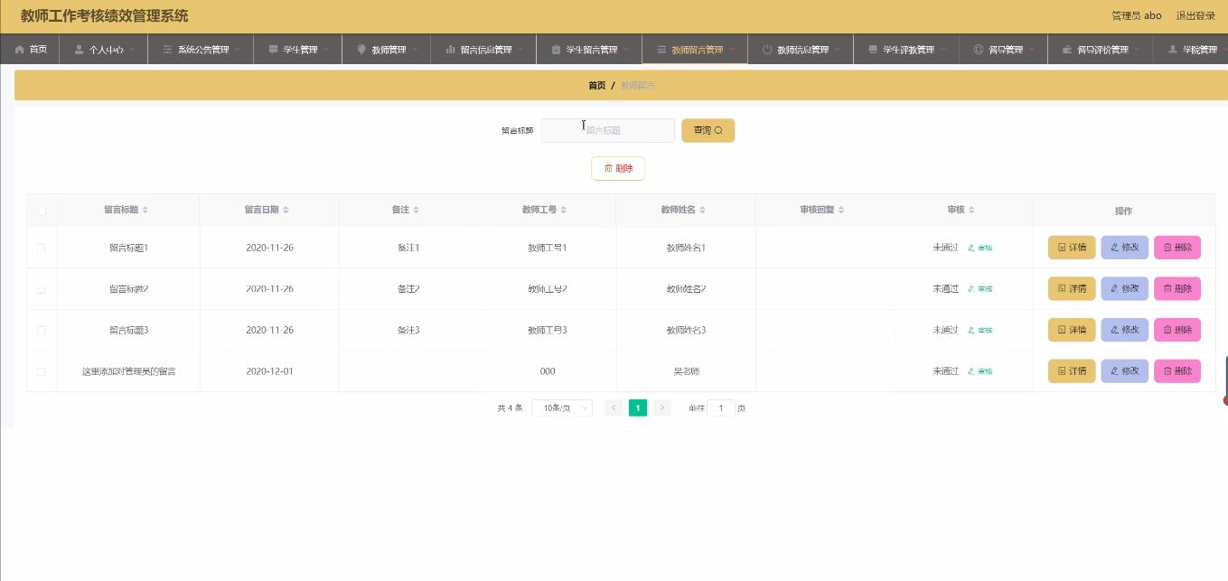Sort by 留言日期 column arrows
The height and width of the screenshot is (581, 1228).
286,210
